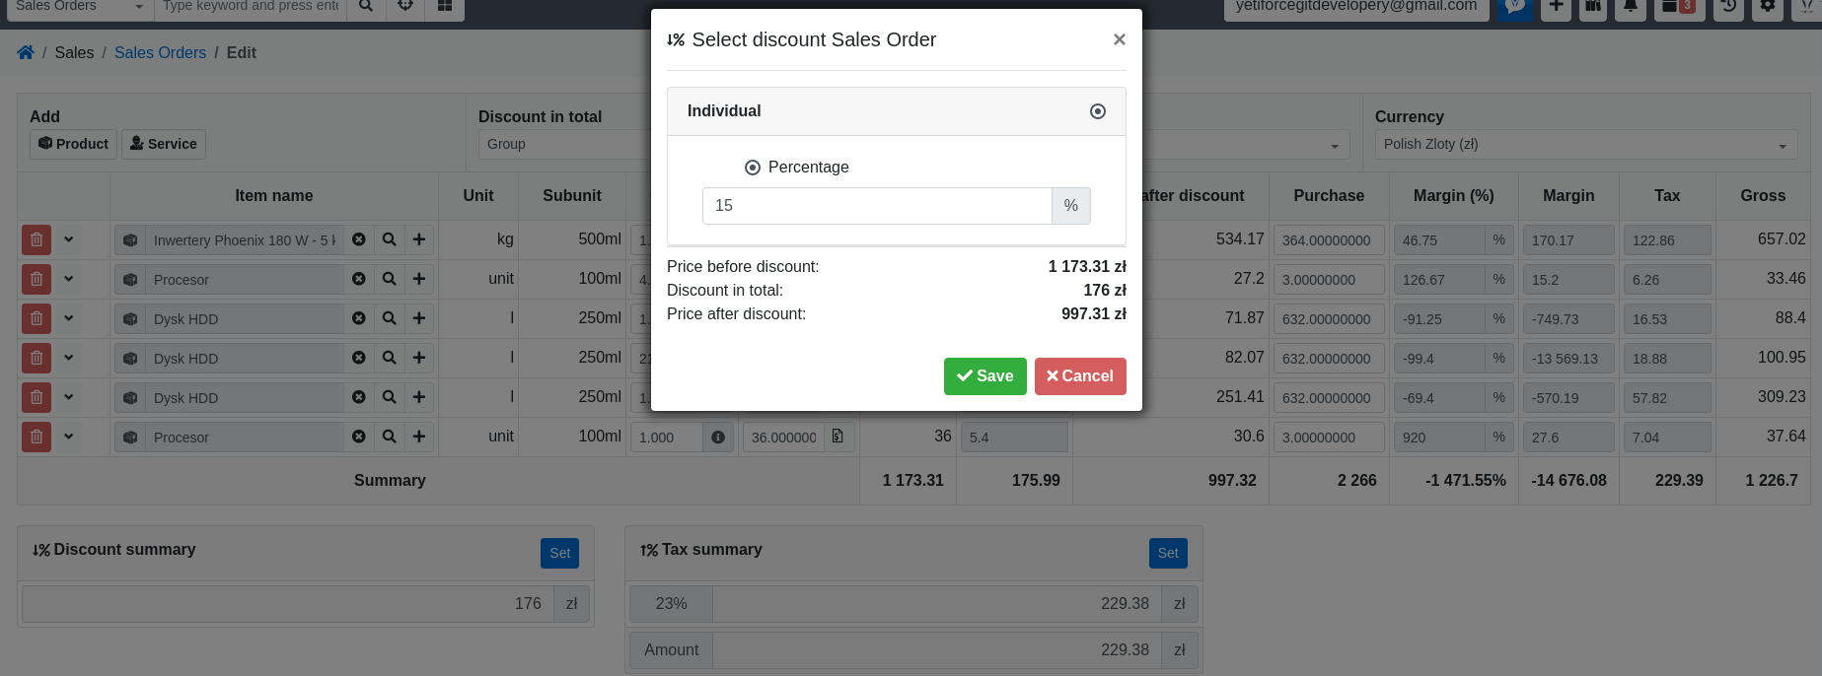The height and width of the screenshot is (676, 1822).
Task: Edit the percentage discount field showing 15
Action: (x=877, y=206)
